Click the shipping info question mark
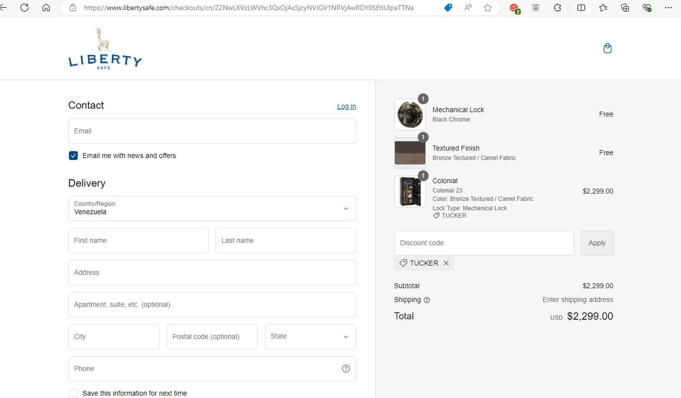 point(427,300)
